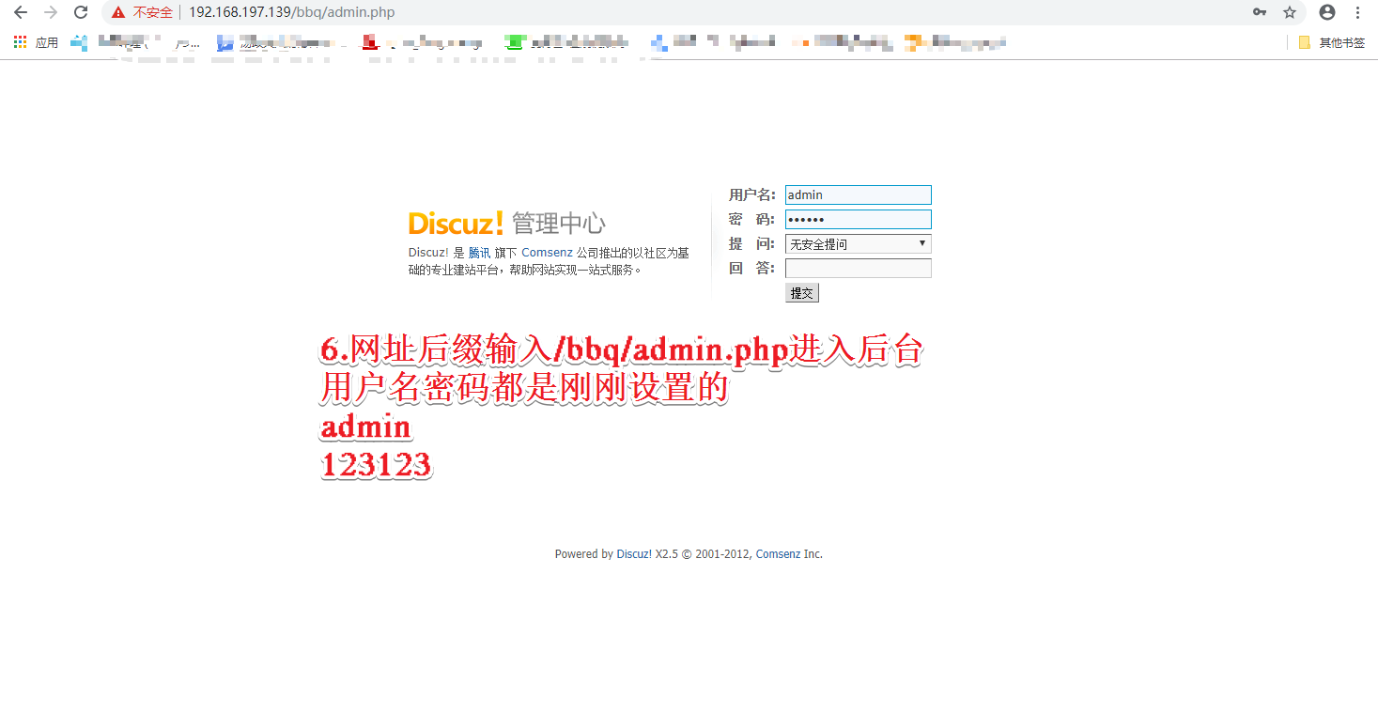The image size is (1378, 714).
Task: Click the 不安全 label in the address bar
Action: tap(152, 13)
